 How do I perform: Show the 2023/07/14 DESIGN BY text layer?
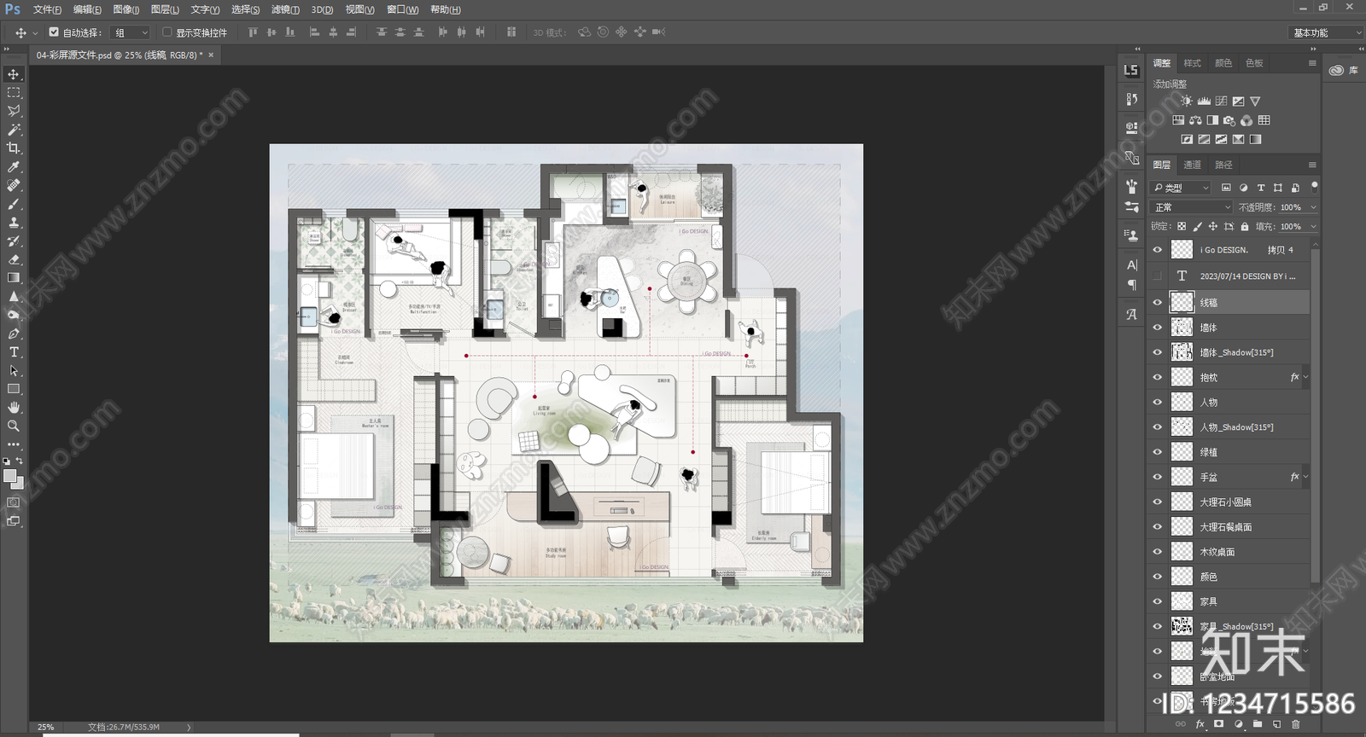pos(1158,276)
